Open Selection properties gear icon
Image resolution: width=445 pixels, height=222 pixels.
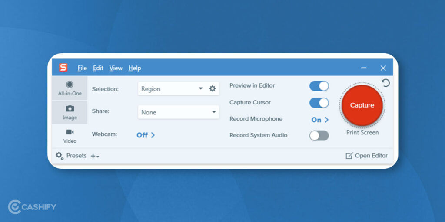click(x=213, y=88)
